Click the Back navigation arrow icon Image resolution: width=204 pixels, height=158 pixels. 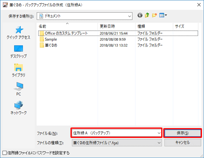point(140,15)
